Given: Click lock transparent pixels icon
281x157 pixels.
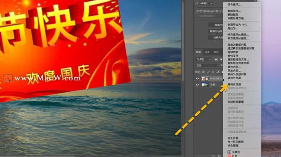Looking at the screenshot, I should (204, 72).
